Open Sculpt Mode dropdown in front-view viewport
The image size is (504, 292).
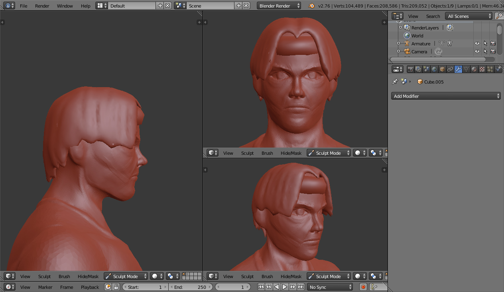tap(329, 153)
